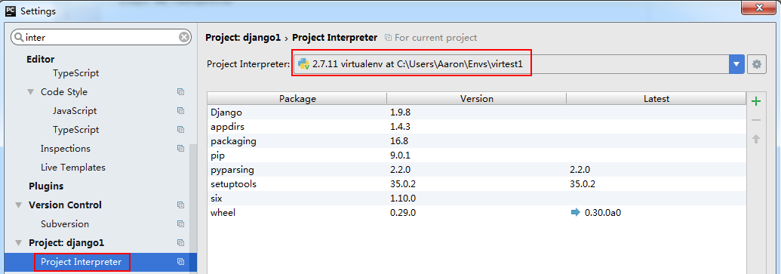Select Version Control settings
The height and width of the screenshot is (274, 781).
click(65, 205)
